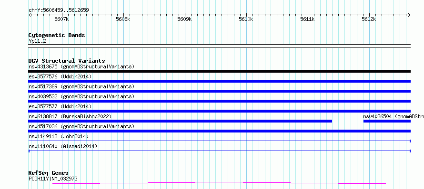Screen dimensions: 424x189
Task: Click the chrY:5606459..5612659 region label
Action: click(x=59, y=10)
